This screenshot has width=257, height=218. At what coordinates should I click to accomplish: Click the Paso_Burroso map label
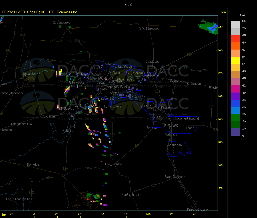tap(175, 177)
